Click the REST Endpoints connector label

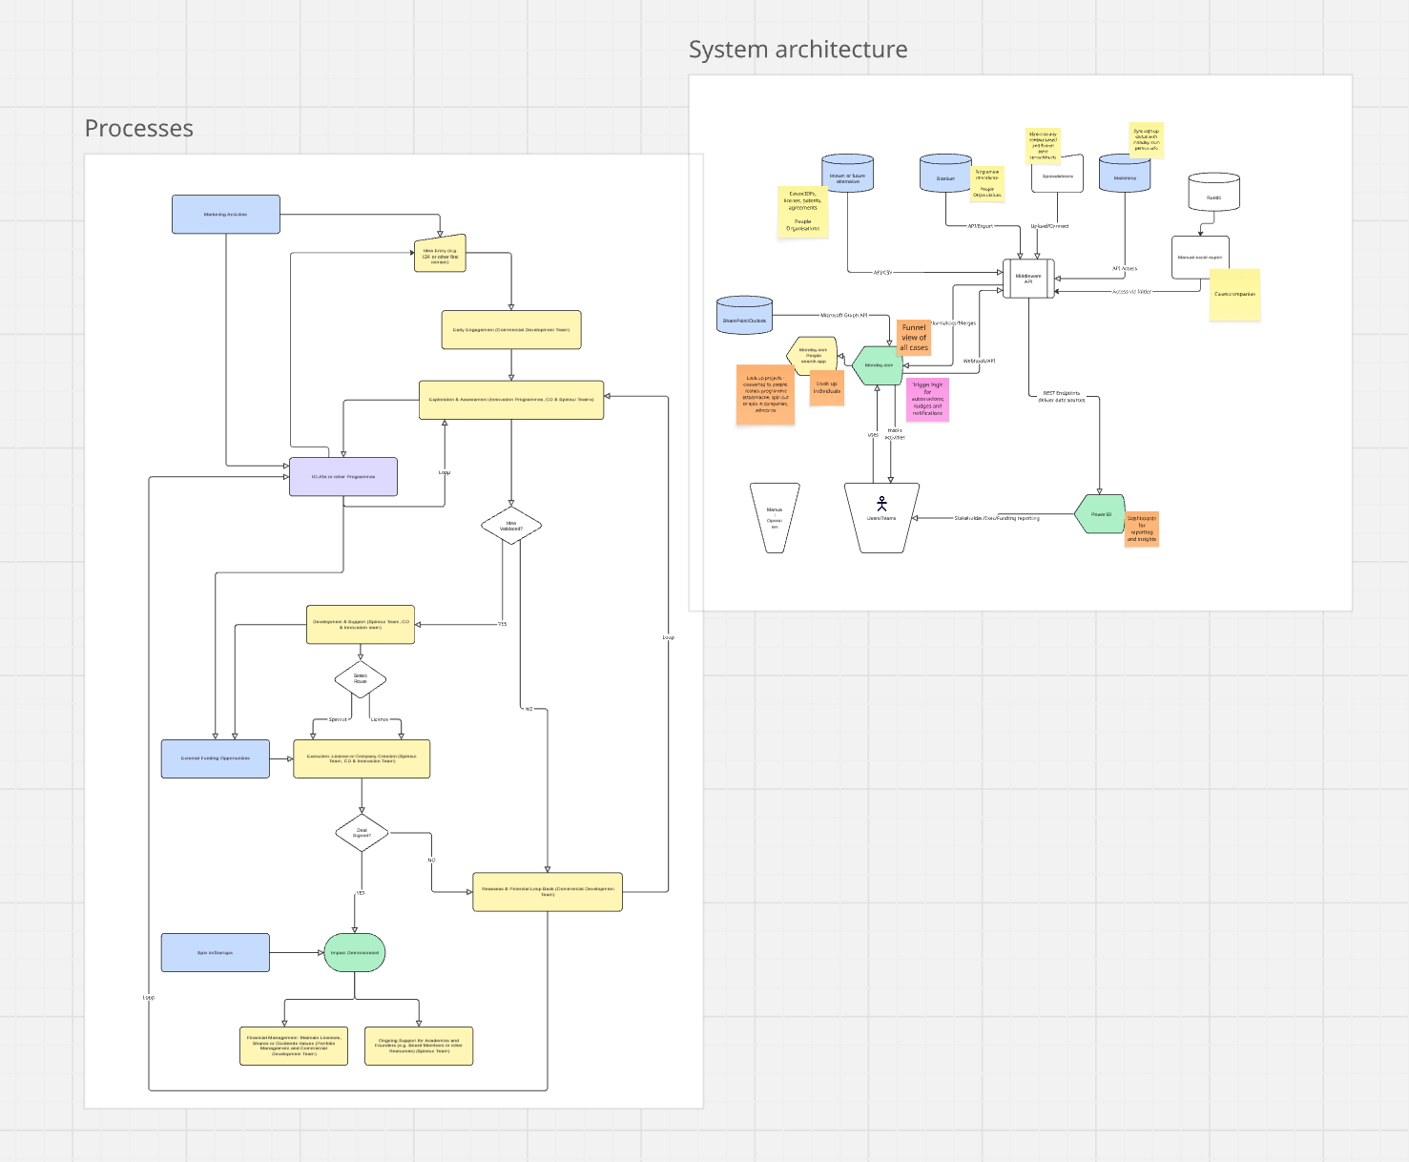pyautogui.click(x=1062, y=396)
